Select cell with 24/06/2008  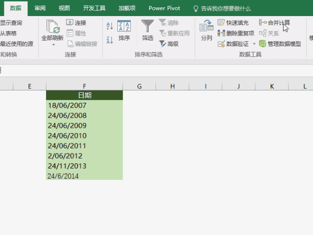point(85,116)
